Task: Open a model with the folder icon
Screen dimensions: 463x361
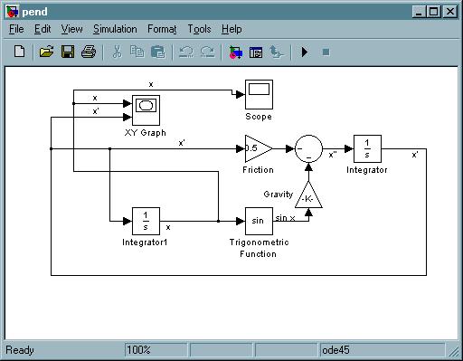Action: (46, 52)
